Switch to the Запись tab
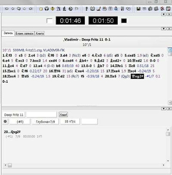The height and width of the screenshot is (175, 172). [x=8, y=33]
